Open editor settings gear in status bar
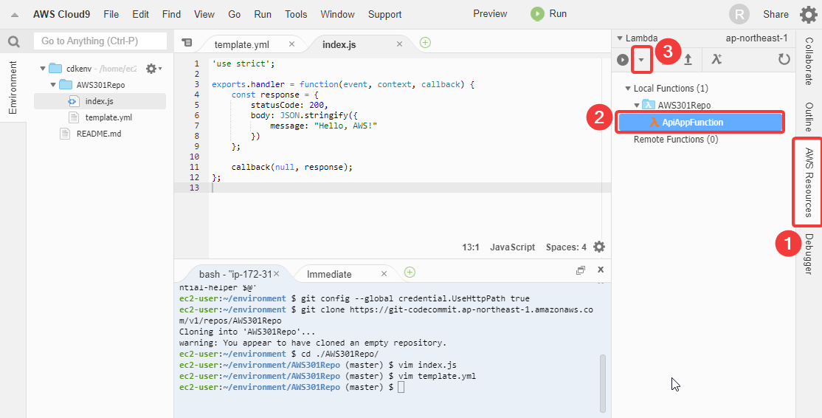The image size is (822, 418). tap(598, 247)
